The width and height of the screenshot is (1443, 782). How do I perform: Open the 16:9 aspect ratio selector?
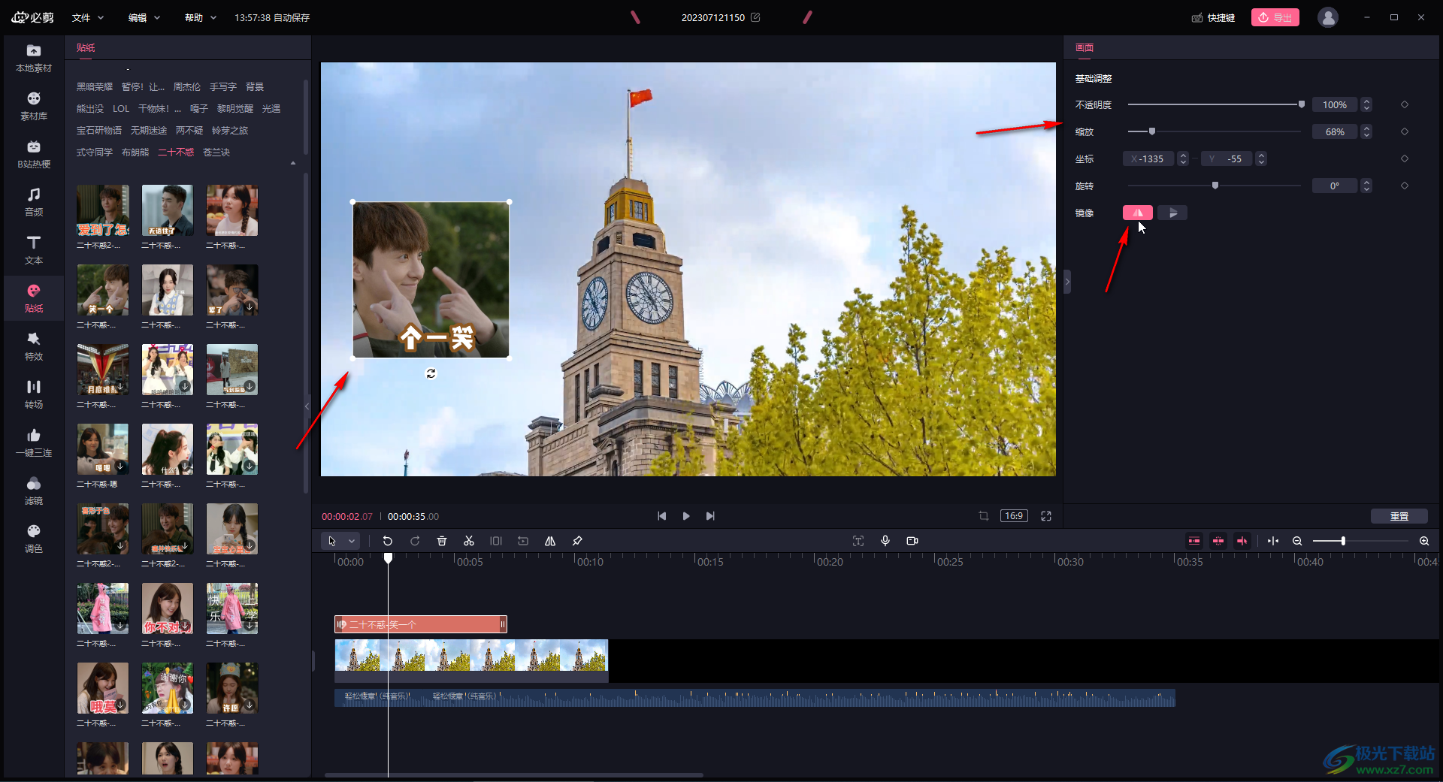1014,516
